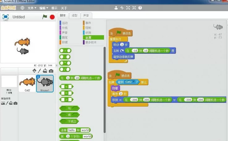Image resolution: width=228 pixels, height=141 pixels.
Task: Open the 提示 menu
Action: click(x=54, y=8)
